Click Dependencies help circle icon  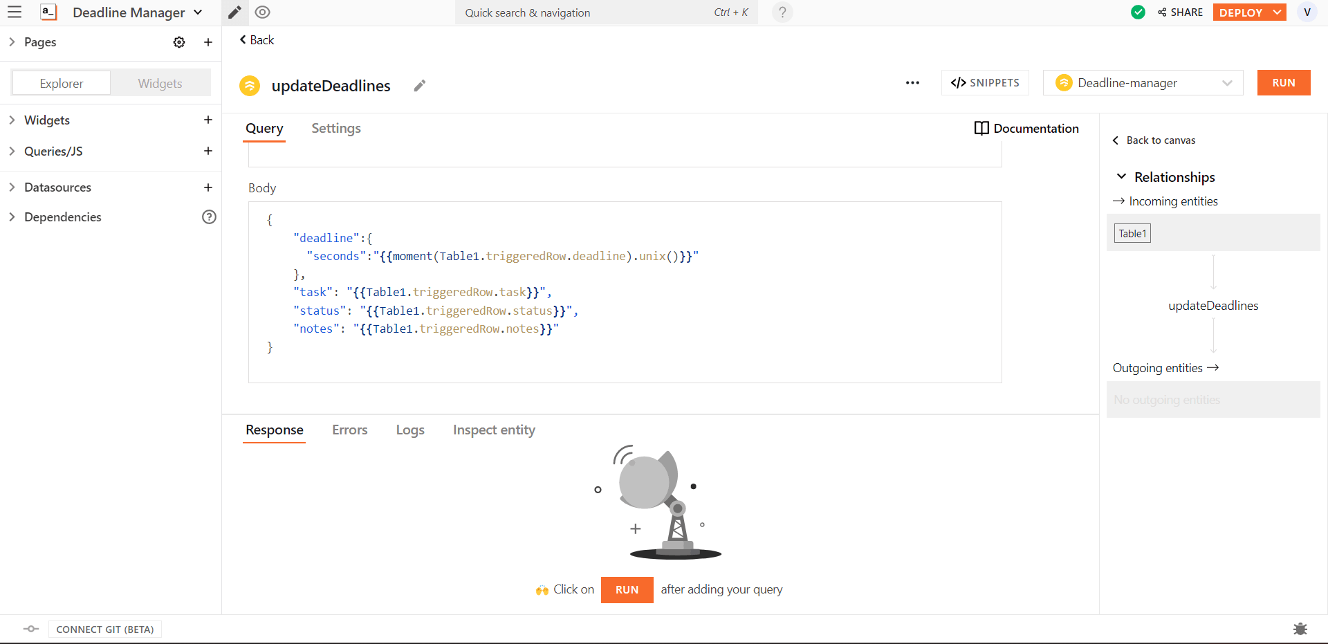[x=209, y=217]
